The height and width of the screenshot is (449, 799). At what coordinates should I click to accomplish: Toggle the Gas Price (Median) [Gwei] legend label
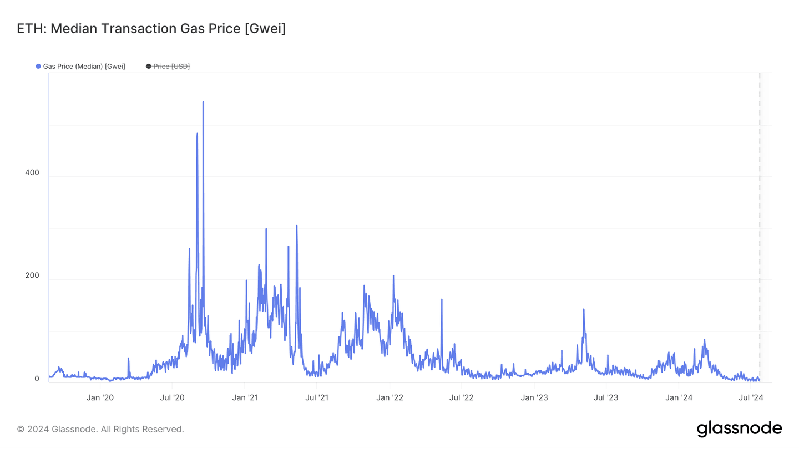(x=84, y=67)
